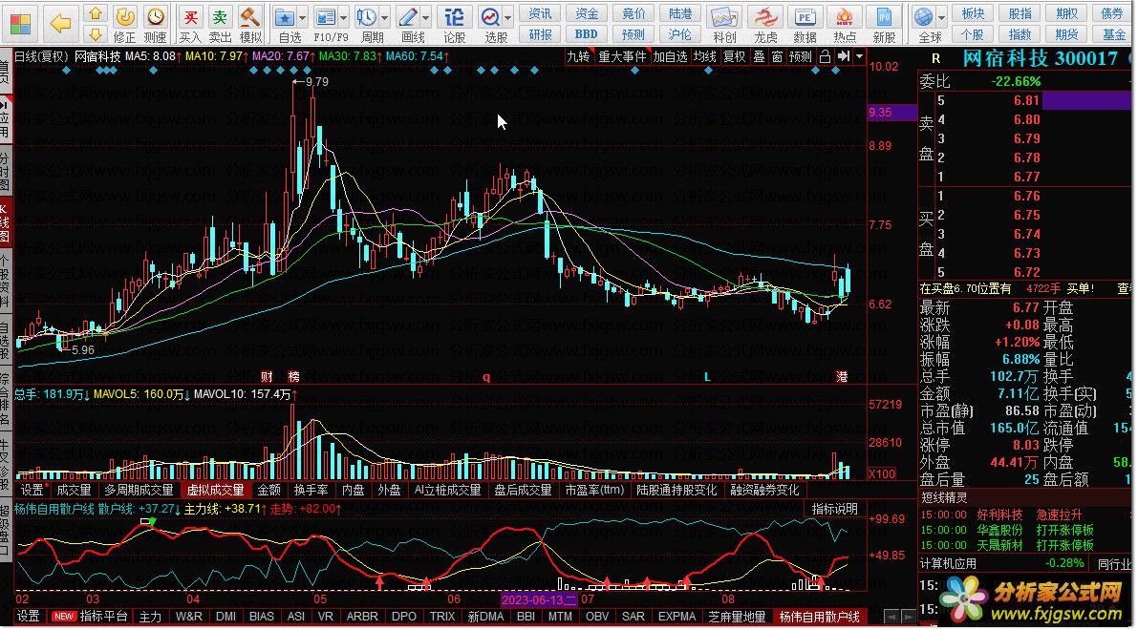Toggle the 均线 moving average display
Viewport: 1138px width, 630px height.
click(705, 56)
